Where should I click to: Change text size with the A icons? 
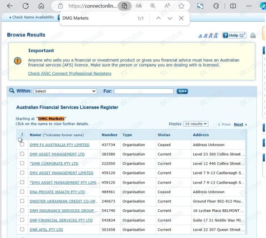(208, 36)
